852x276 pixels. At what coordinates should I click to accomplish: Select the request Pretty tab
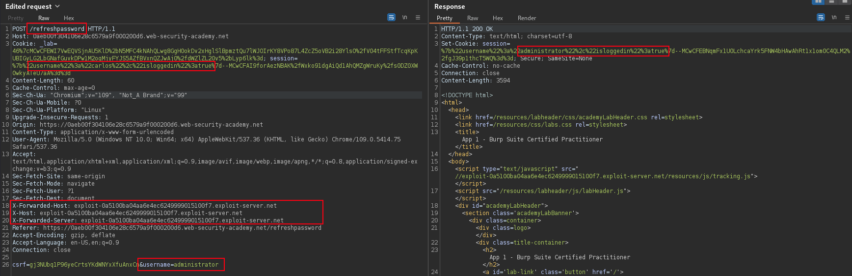(x=16, y=18)
